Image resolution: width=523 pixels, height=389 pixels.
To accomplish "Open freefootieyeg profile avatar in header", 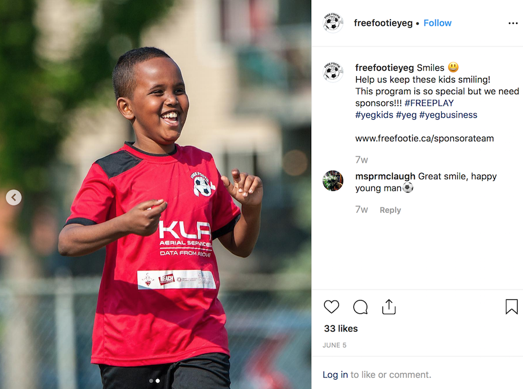I will (x=332, y=23).
